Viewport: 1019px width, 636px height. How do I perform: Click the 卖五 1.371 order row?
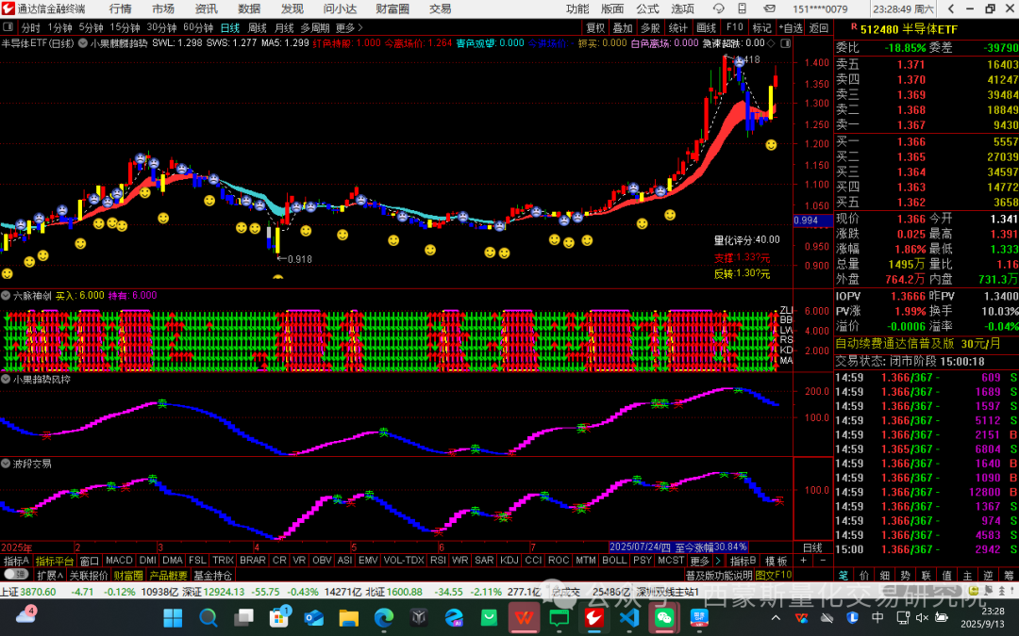click(x=927, y=64)
